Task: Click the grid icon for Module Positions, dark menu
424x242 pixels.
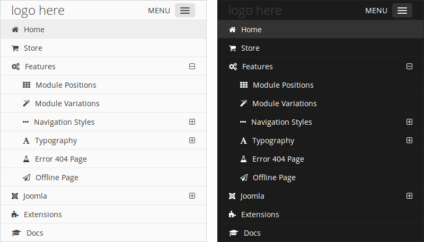Action: [244, 85]
